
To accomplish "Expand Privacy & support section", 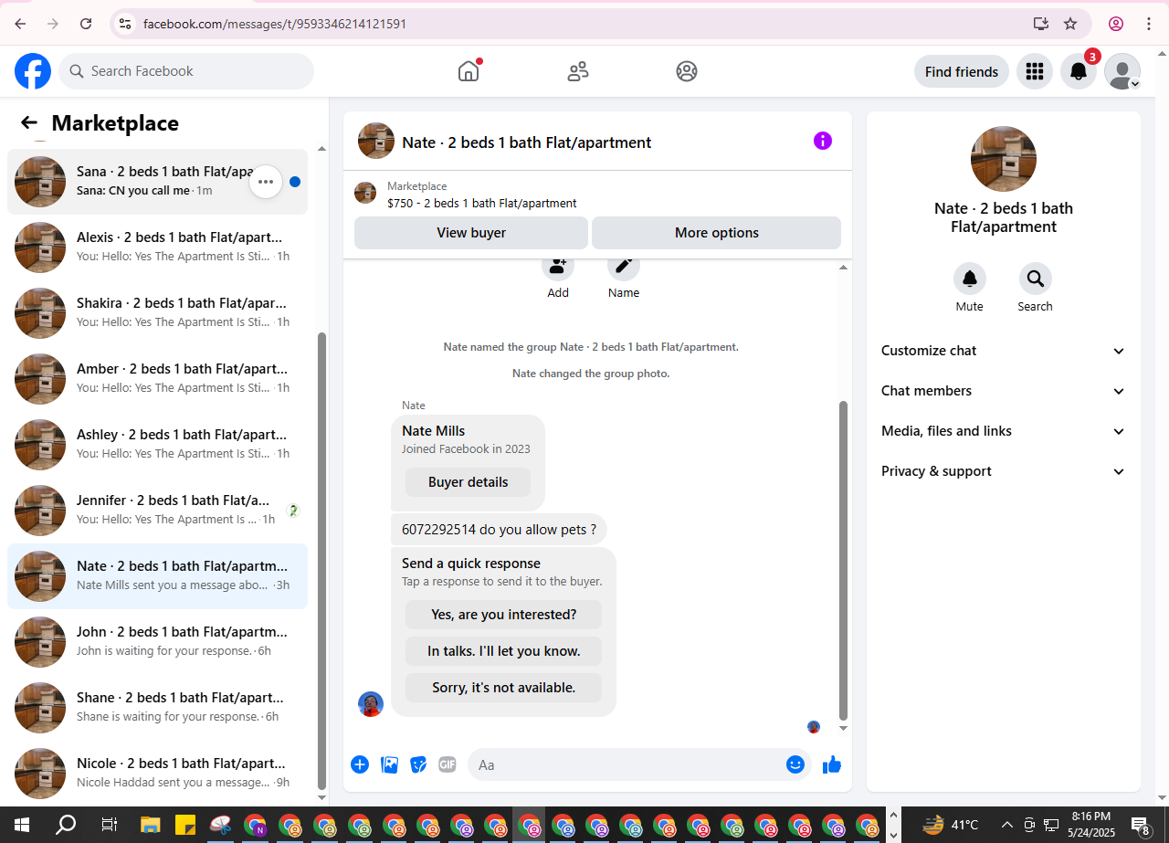I will pyautogui.click(x=1004, y=471).
